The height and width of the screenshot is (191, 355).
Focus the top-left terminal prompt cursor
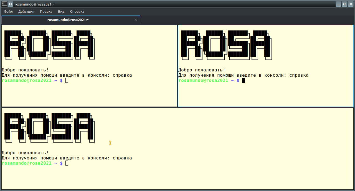pyautogui.click(x=67, y=81)
